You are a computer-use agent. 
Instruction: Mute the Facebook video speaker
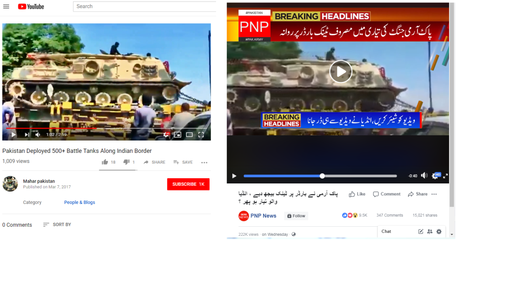(424, 175)
